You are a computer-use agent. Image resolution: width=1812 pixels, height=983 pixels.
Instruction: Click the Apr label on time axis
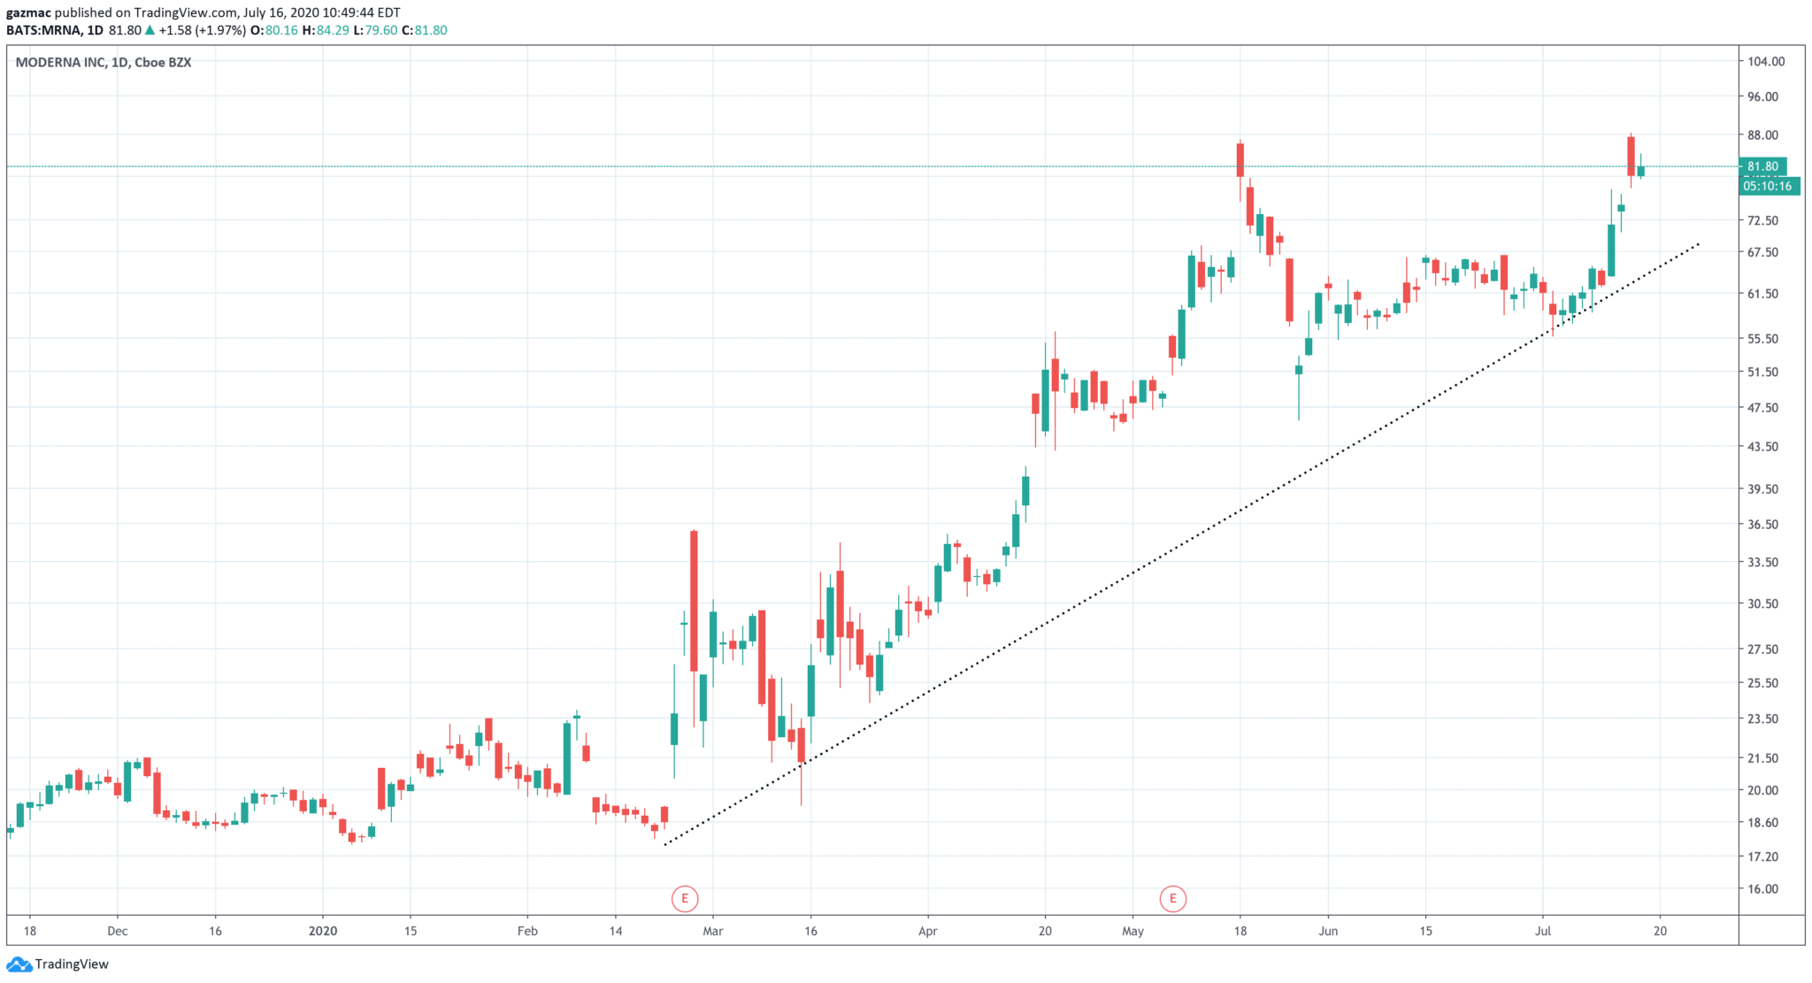click(927, 931)
